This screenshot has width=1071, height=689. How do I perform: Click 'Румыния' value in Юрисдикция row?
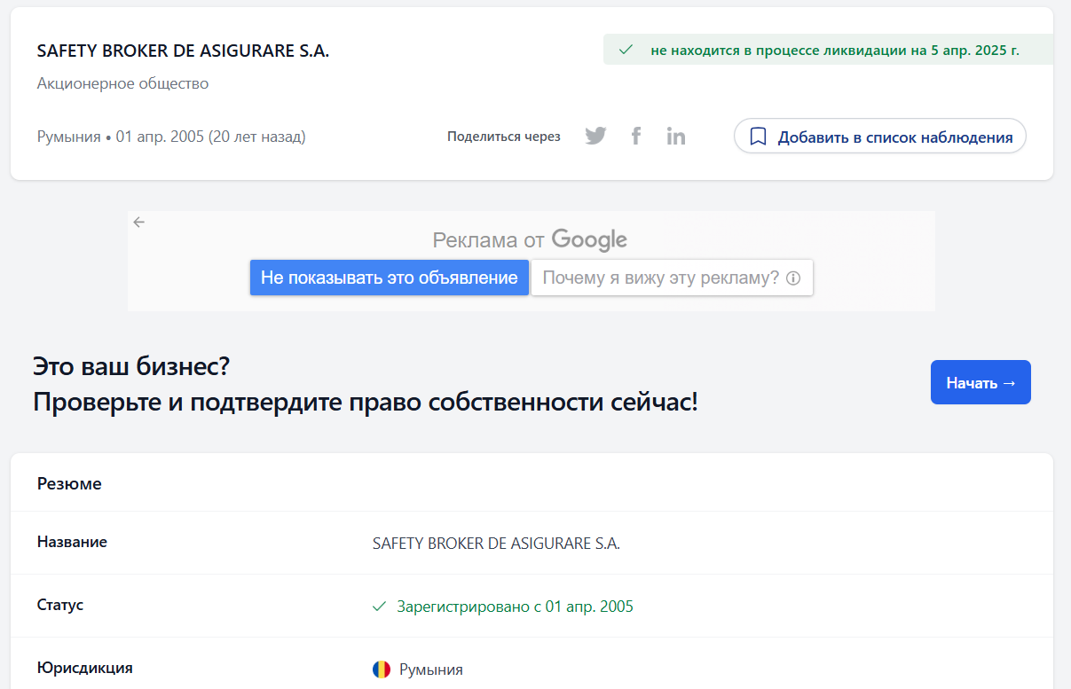(431, 669)
